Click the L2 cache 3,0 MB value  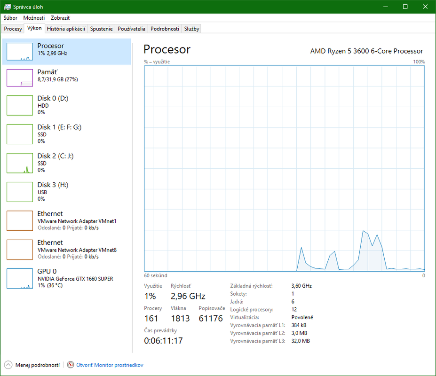pos(299,333)
